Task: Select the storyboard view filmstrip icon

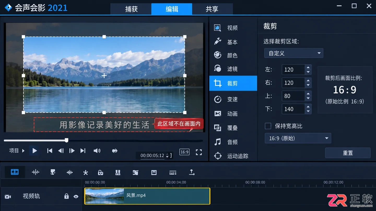Action: [x=15, y=172]
